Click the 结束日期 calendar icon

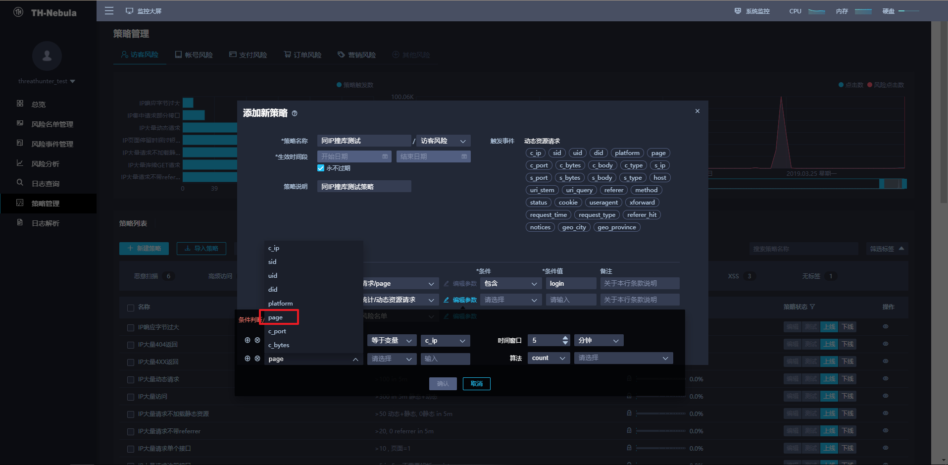click(x=464, y=156)
